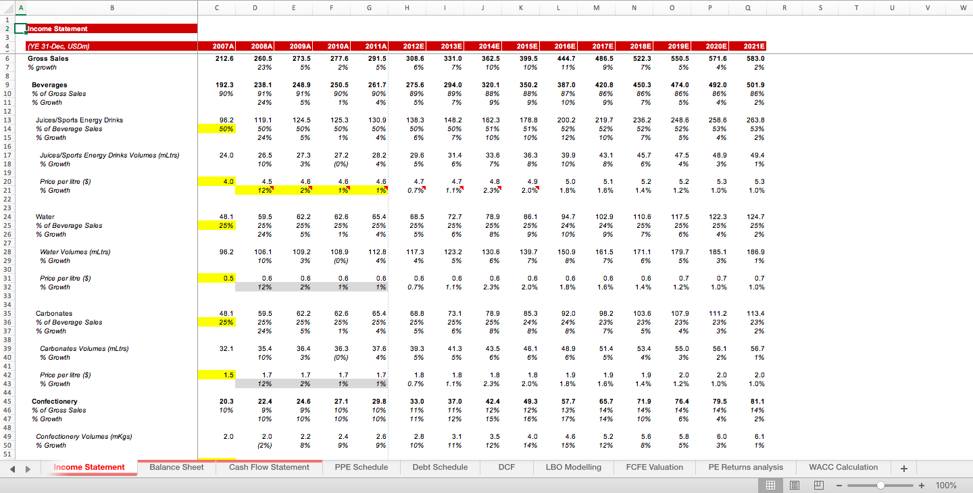
Task: Select row 6 header
Action: pyautogui.click(x=6, y=58)
